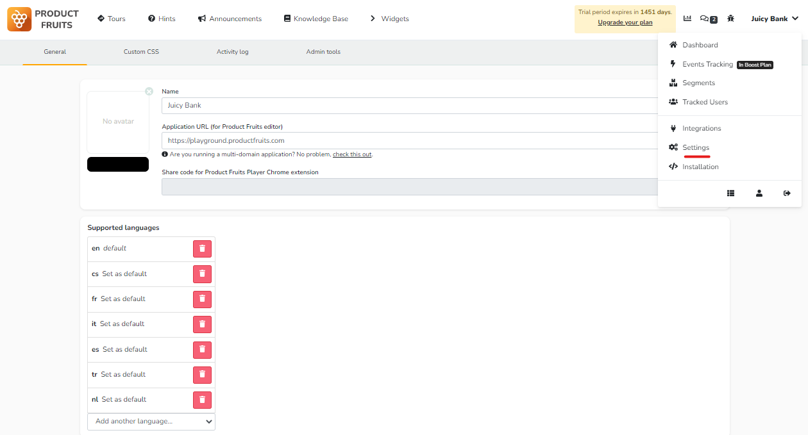
Task: Open the Tours navigation item
Action: pyautogui.click(x=112, y=19)
